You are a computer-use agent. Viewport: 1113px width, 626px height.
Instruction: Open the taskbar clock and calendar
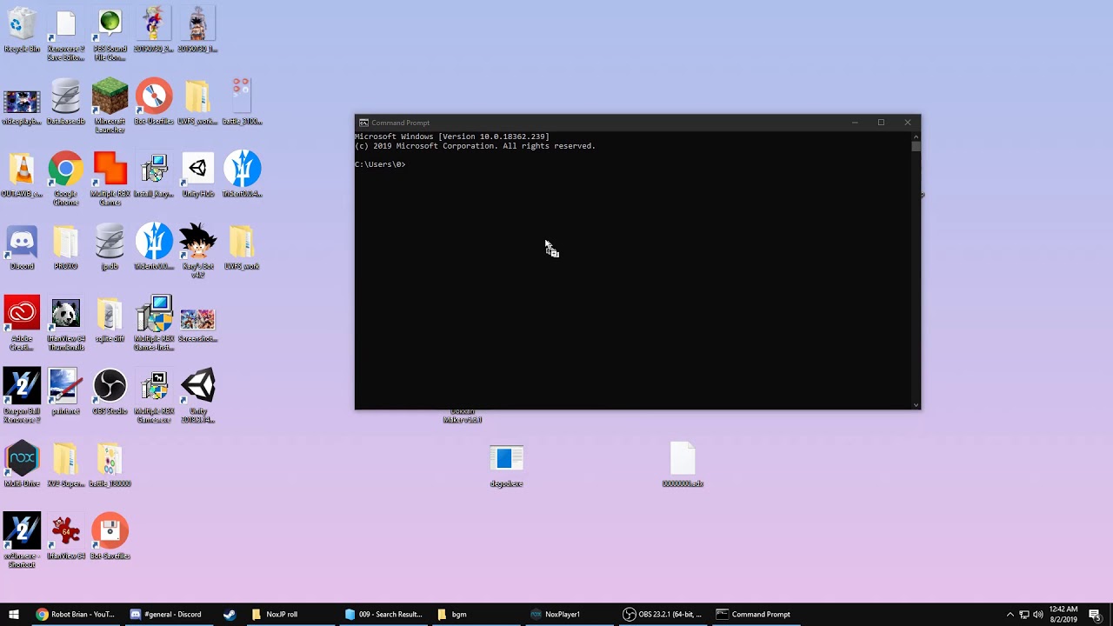[x=1063, y=614]
